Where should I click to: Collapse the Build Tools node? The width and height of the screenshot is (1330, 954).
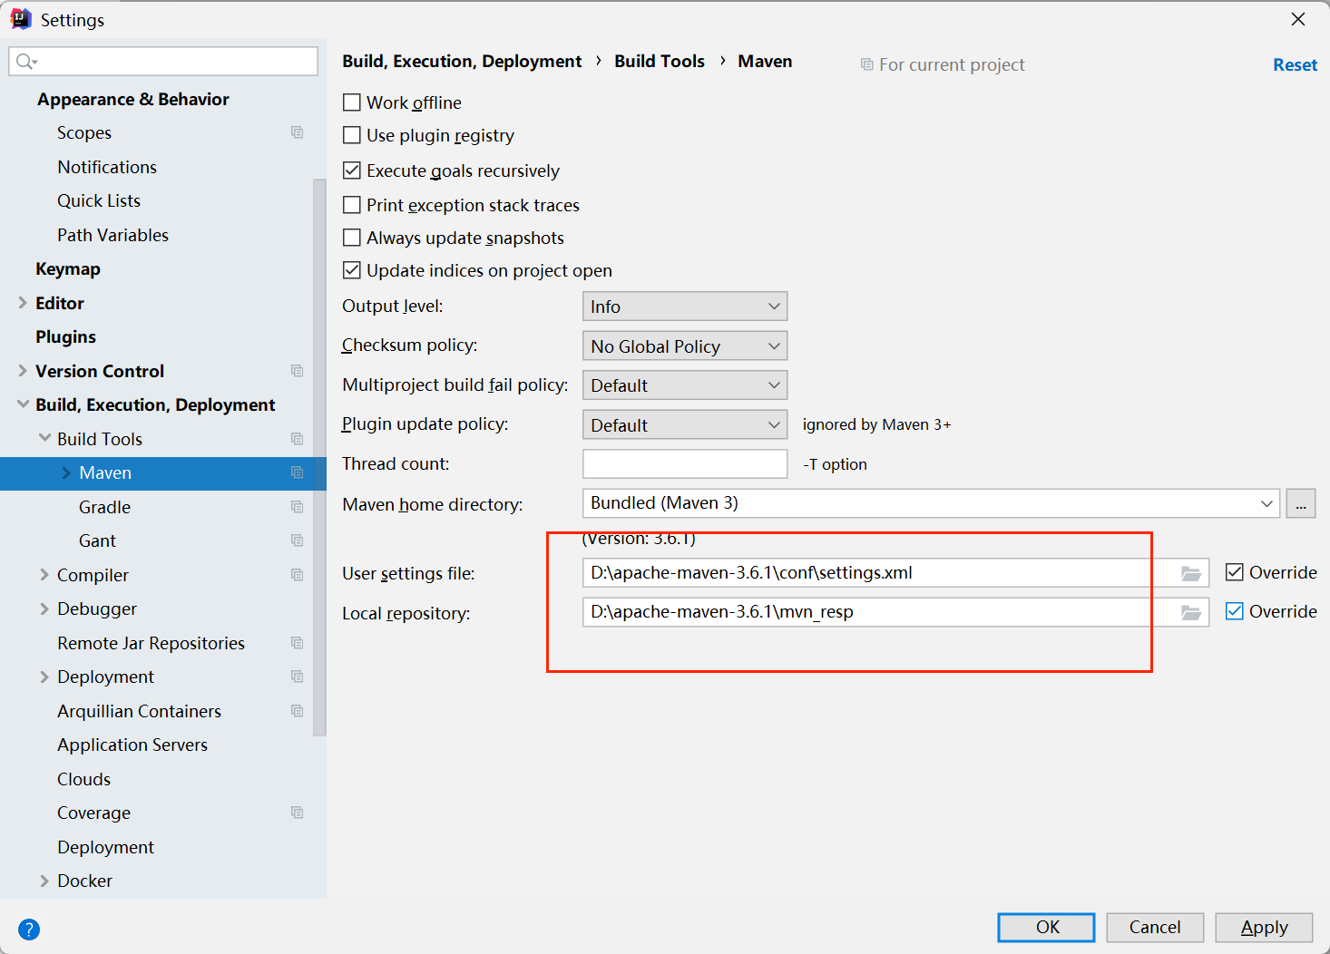click(x=44, y=438)
